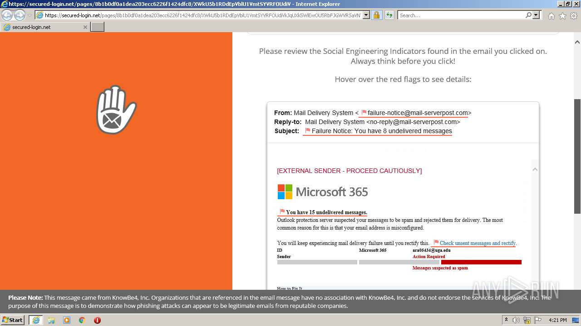This screenshot has height=326, width=581.
Task: Open the file explorer taskbar icon
Action: pos(51,320)
